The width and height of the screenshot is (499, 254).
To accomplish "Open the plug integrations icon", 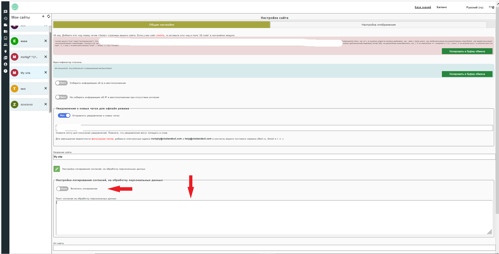I will pos(5,51).
